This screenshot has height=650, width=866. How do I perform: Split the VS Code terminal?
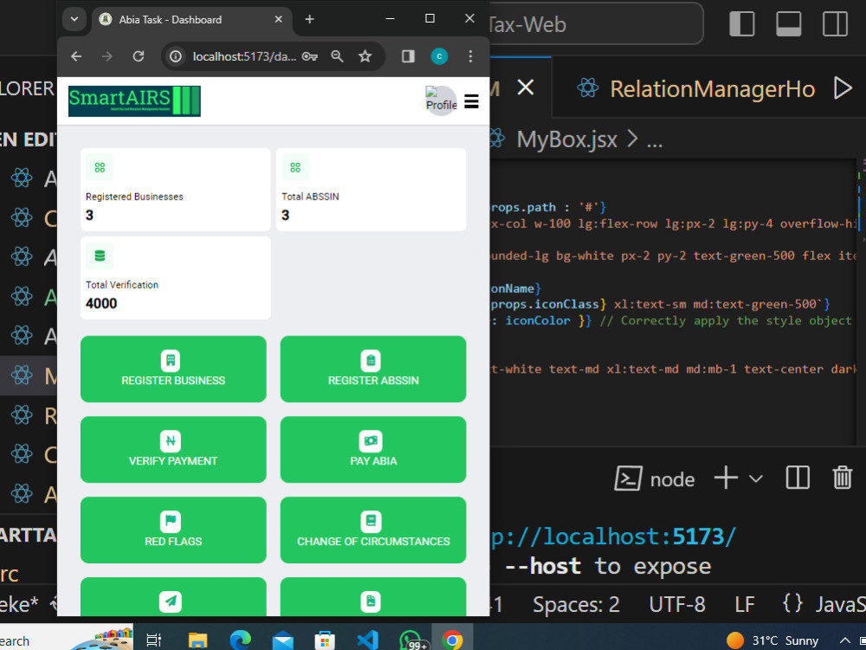[x=798, y=478]
